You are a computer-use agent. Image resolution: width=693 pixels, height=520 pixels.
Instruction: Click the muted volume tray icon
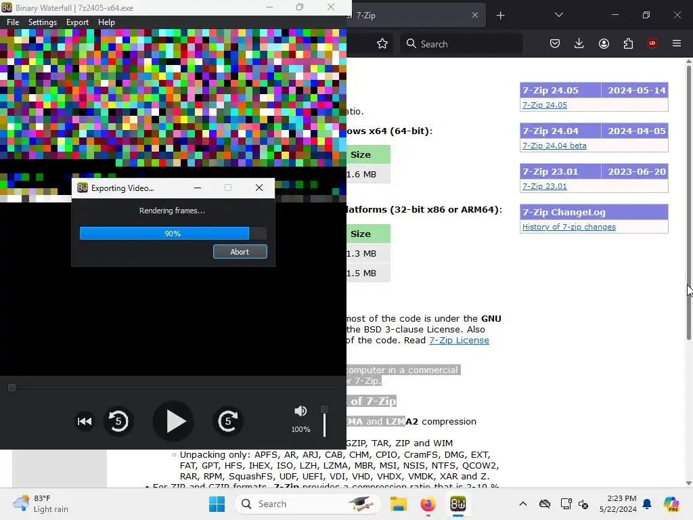coord(583,504)
